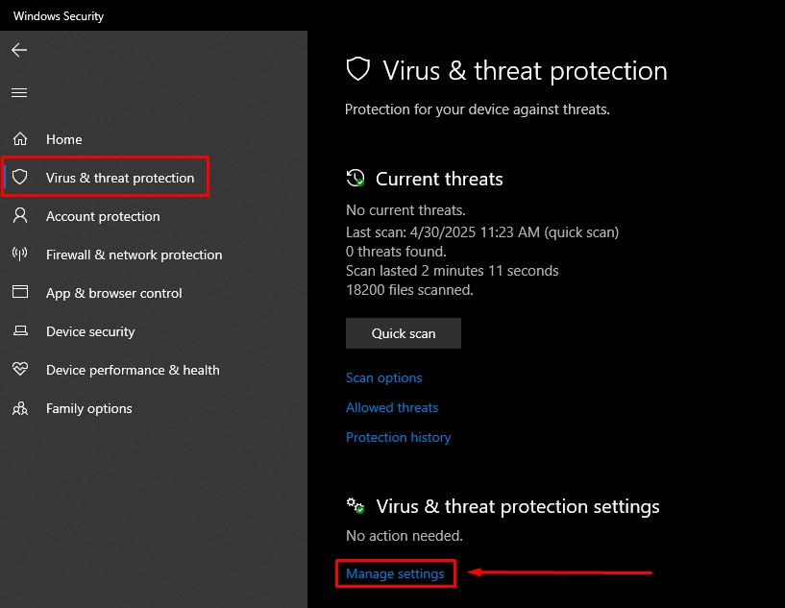This screenshot has width=785, height=608.
Task: Click the Virus & threat protection settings gear icon
Action: tap(355, 506)
